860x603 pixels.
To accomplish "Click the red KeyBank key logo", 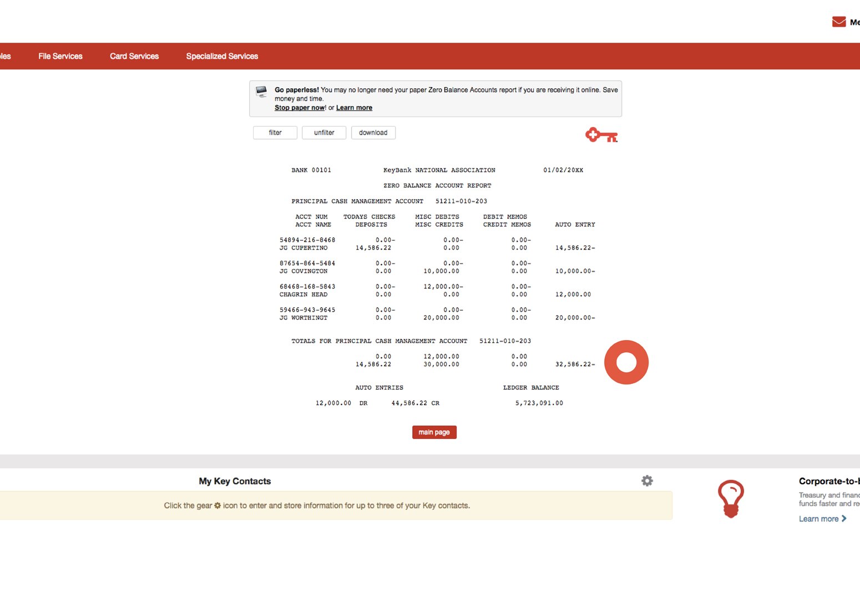I will 601,134.
